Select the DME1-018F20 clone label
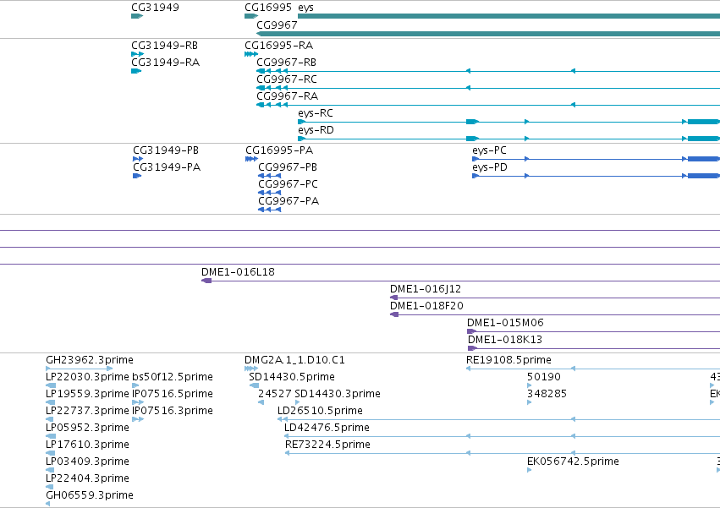 coord(426,306)
